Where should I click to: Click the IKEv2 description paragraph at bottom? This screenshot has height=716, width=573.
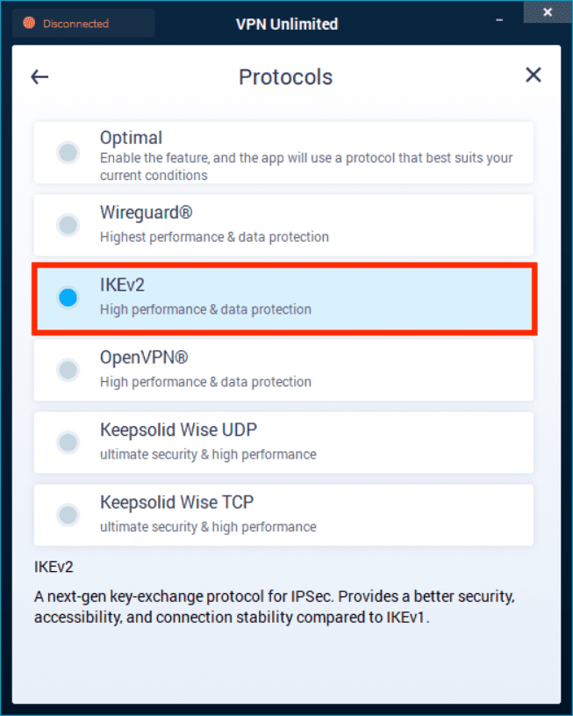pos(274,606)
